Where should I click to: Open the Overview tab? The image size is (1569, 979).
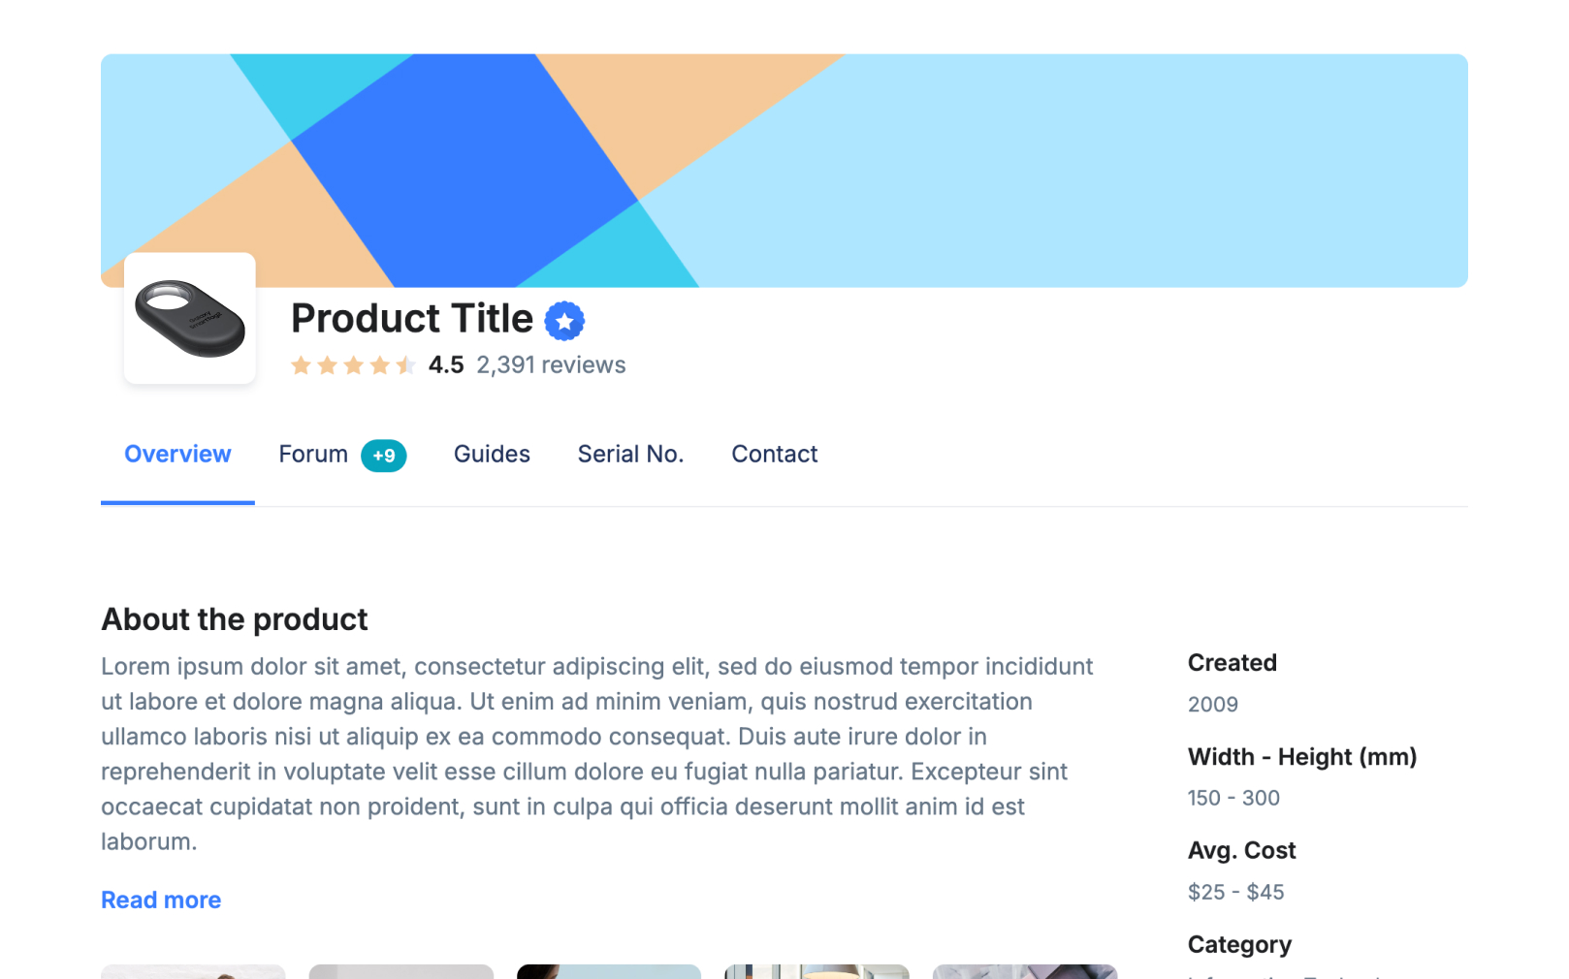click(177, 455)
